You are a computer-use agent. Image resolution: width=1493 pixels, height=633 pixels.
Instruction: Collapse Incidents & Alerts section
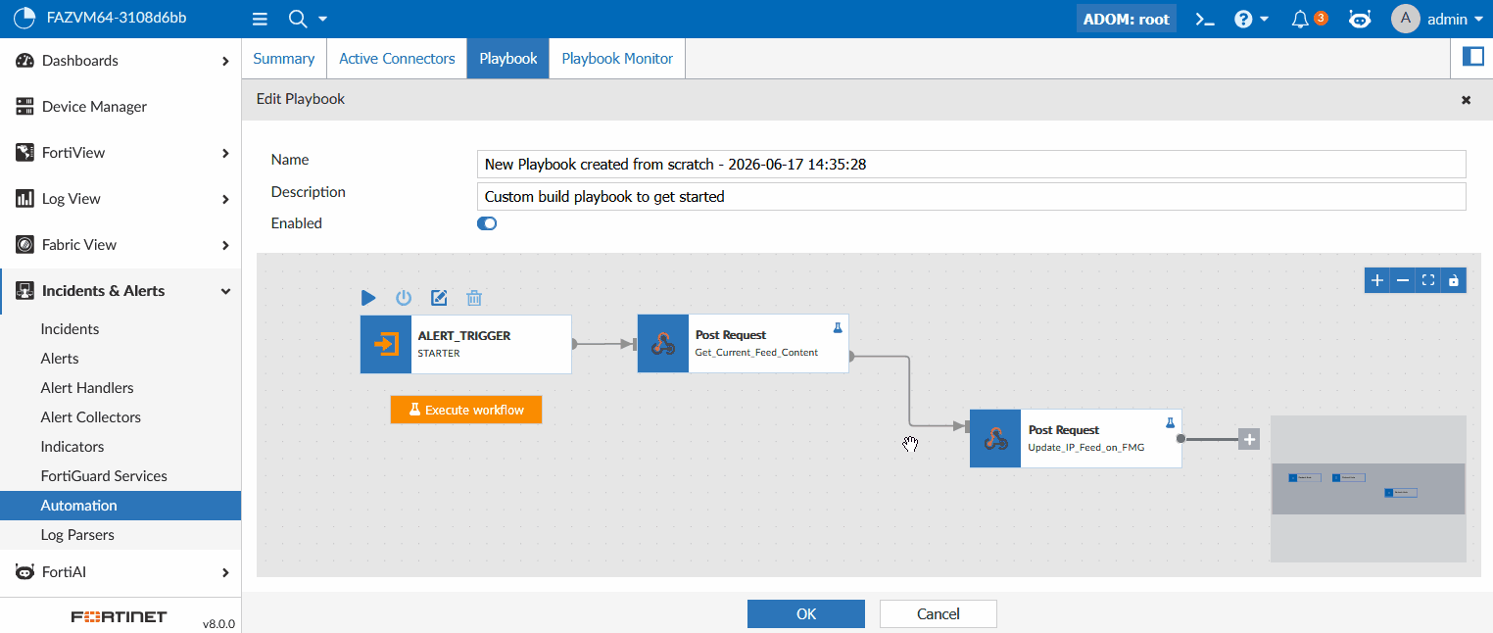point(120,291)
